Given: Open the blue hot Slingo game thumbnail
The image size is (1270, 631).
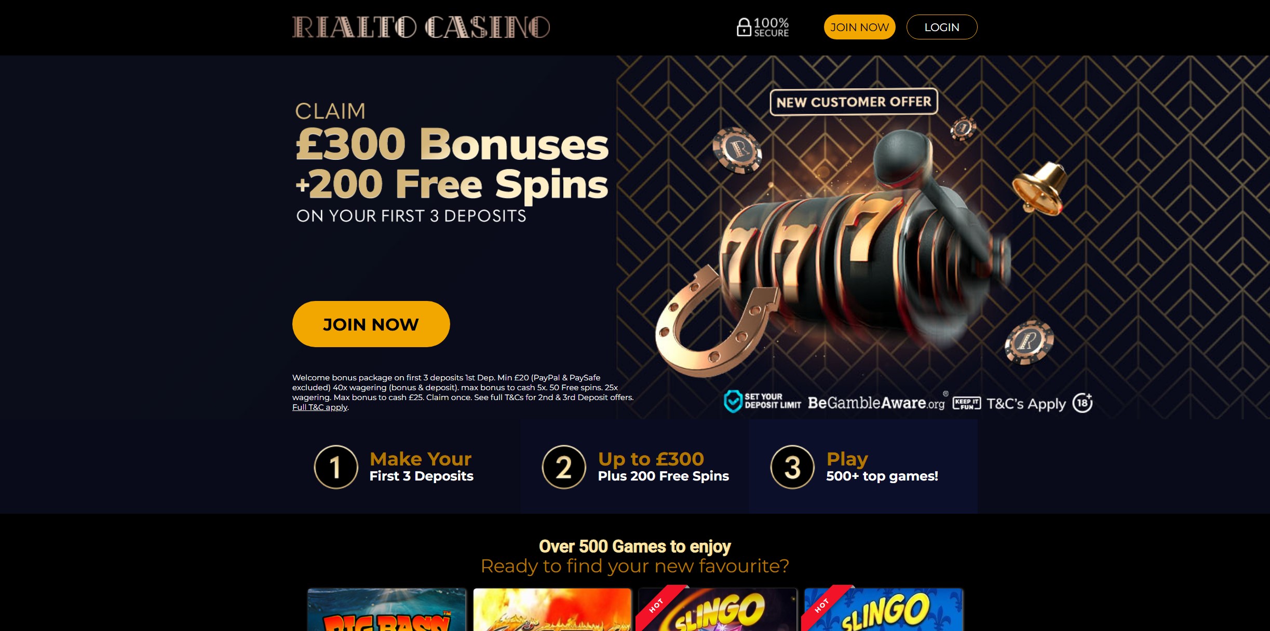Looking at the screenshot, I should coord(884,610).
